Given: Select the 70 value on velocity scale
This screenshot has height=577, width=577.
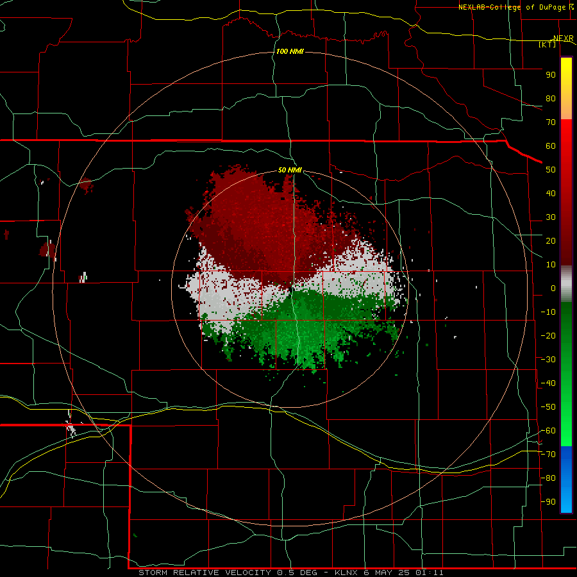Looking at the screenshot, I should pyautogui.click(x=551, y=122).
